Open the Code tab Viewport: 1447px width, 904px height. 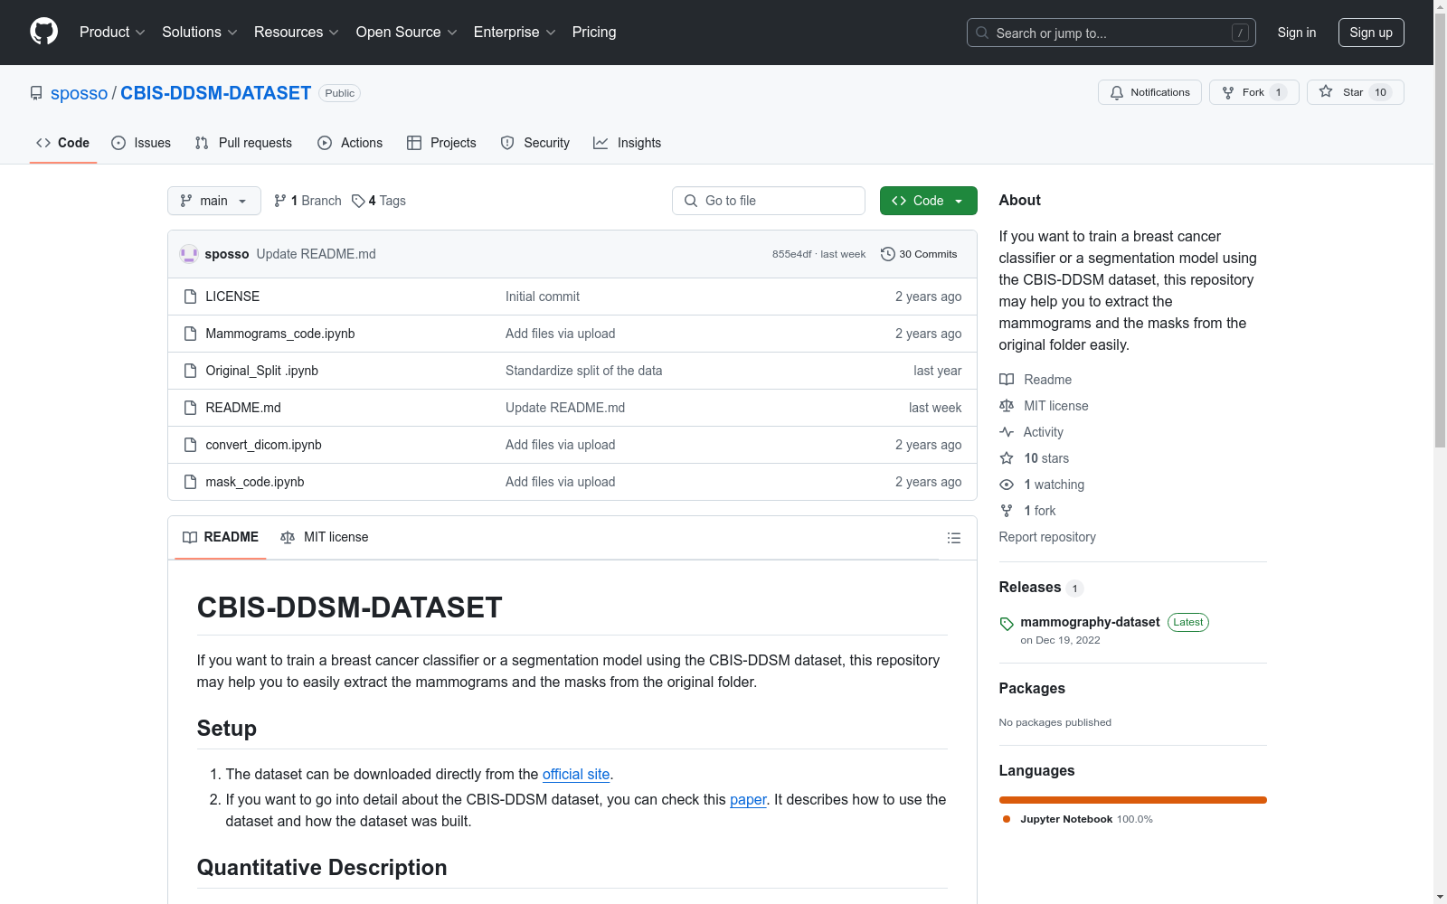63,143
